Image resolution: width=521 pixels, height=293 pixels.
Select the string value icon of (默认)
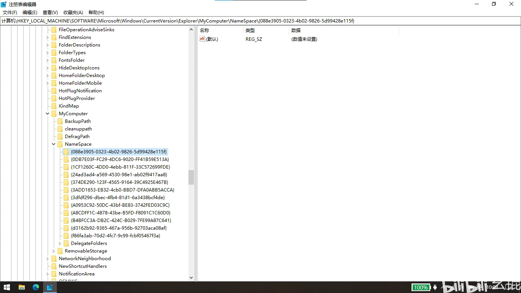(x=202, y=39)
